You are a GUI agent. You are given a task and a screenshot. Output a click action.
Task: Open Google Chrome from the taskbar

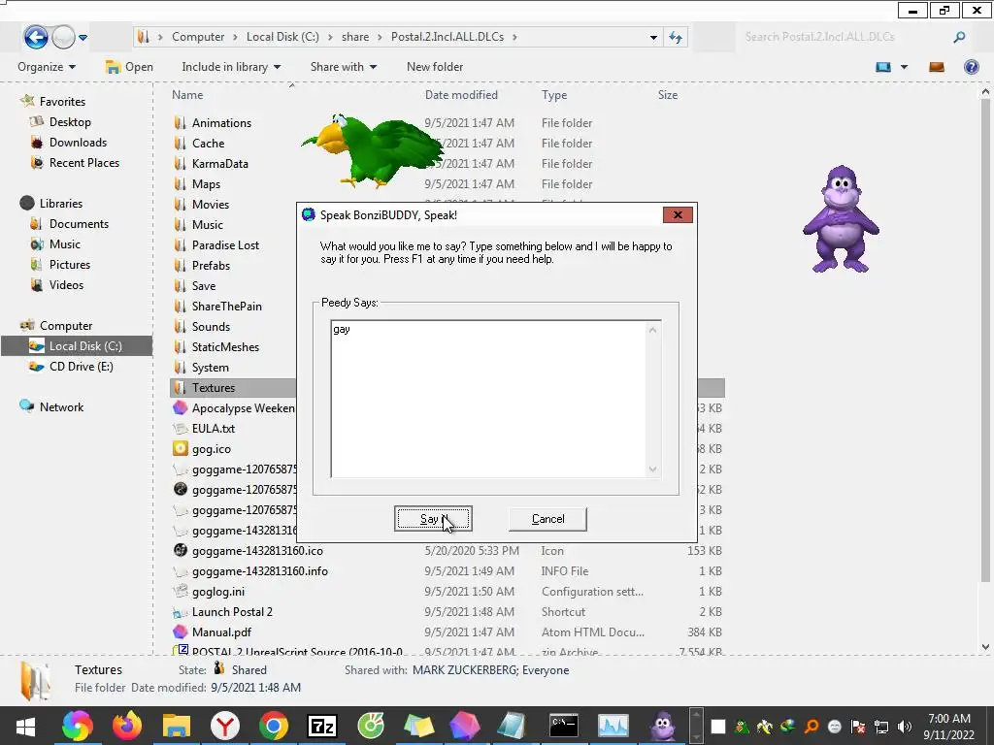click(x=273, y=726)
